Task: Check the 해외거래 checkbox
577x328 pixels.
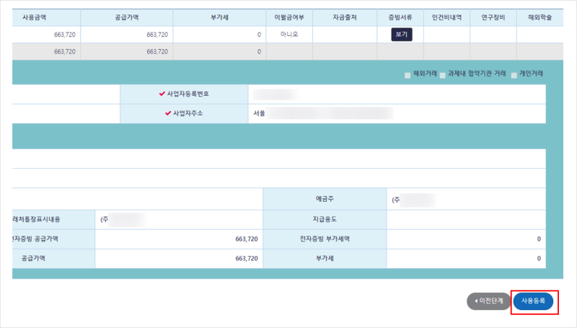Action: [408, 76]
